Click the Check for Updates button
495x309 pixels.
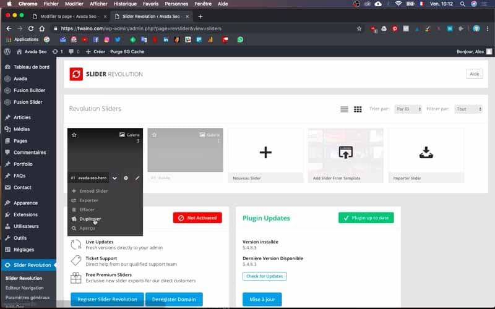(265, 276)
